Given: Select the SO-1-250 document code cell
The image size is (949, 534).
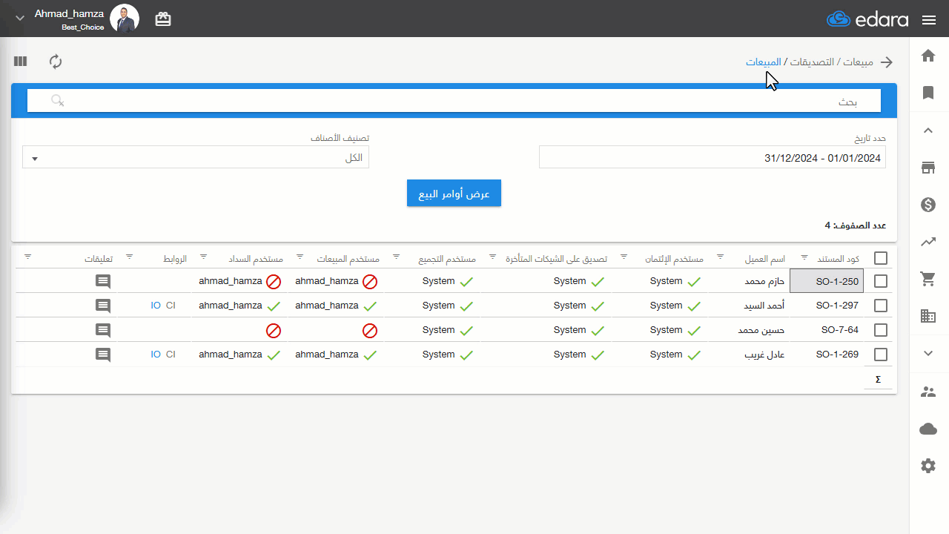Looking at the screenshot, I should pyautogui.click(x=827, y=281).
